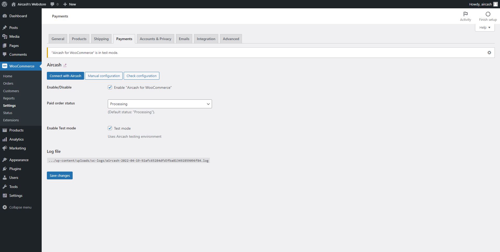Switch to the General tab
The height and width of the screenshot is (252, 500).
pos(58,39)
